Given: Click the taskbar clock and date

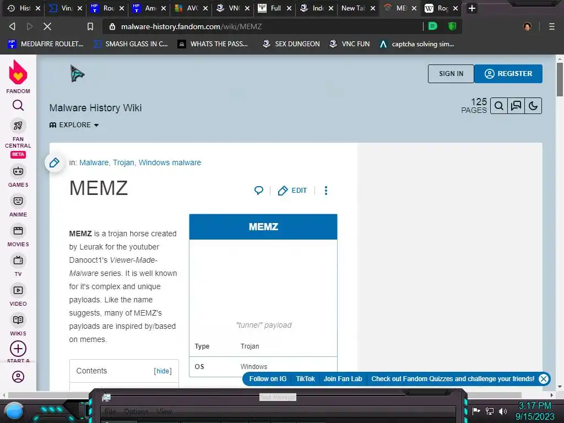Looking at the screenshot, I should (x=534, y=411).
